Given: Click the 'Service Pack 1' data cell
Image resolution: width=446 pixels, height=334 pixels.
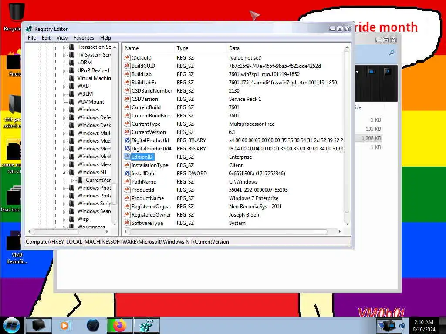Looking at the screenshot, I should (245, 99).
